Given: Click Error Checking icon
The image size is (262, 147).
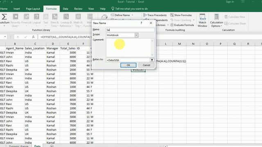Looking at the screenshot, I should 172,20.
